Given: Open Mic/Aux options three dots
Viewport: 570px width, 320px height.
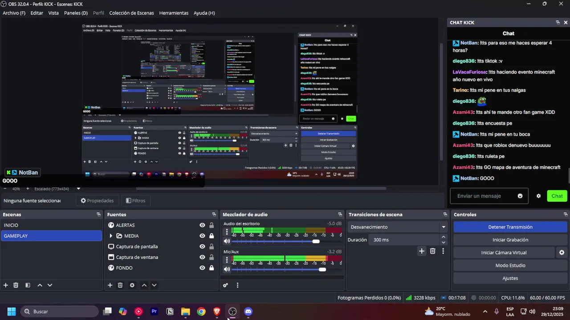Looking at the screenshot, I should pyautogui.click(x=227, y=260).
